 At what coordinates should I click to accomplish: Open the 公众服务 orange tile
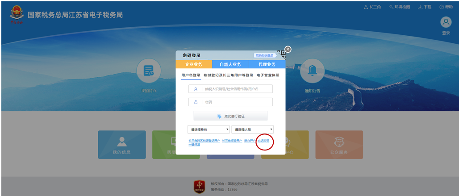pos(339,145)
